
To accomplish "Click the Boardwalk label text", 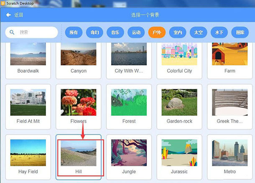I will coord(28,71).
